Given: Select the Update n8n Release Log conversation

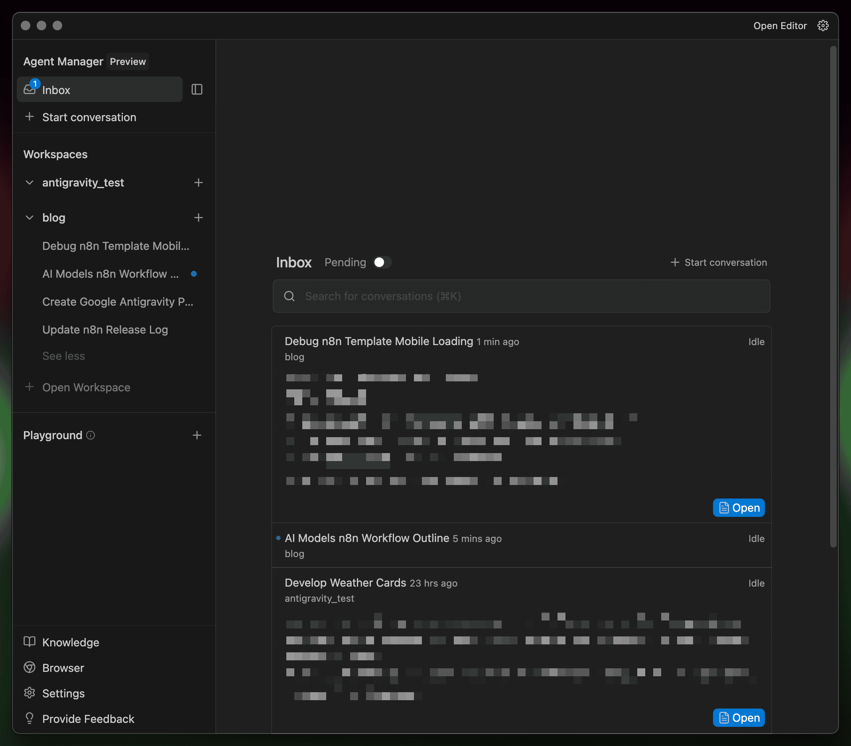Looking at the screenshot, I should point(105,329).
